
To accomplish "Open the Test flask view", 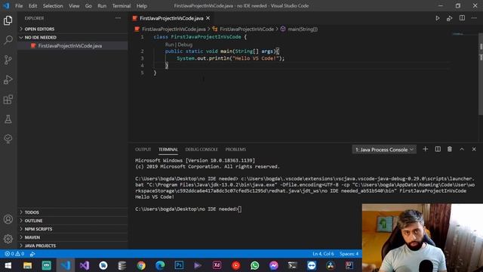I will point(8,119).
